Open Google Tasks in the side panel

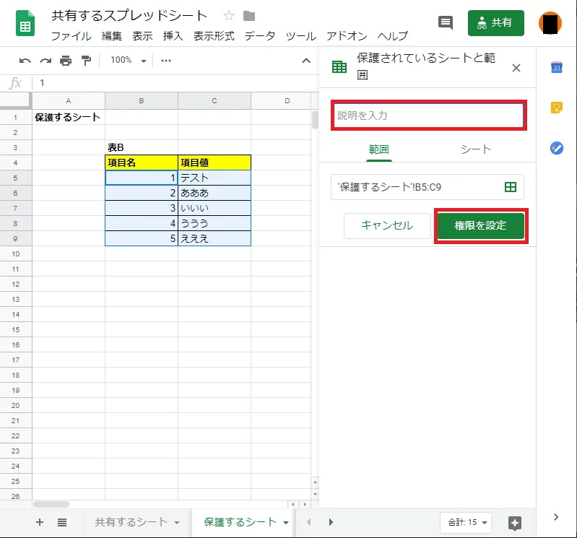(556, 148)
